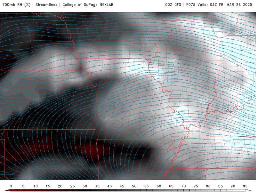
Task: Click the '70' value on color scale
Action: click(183, 186)
